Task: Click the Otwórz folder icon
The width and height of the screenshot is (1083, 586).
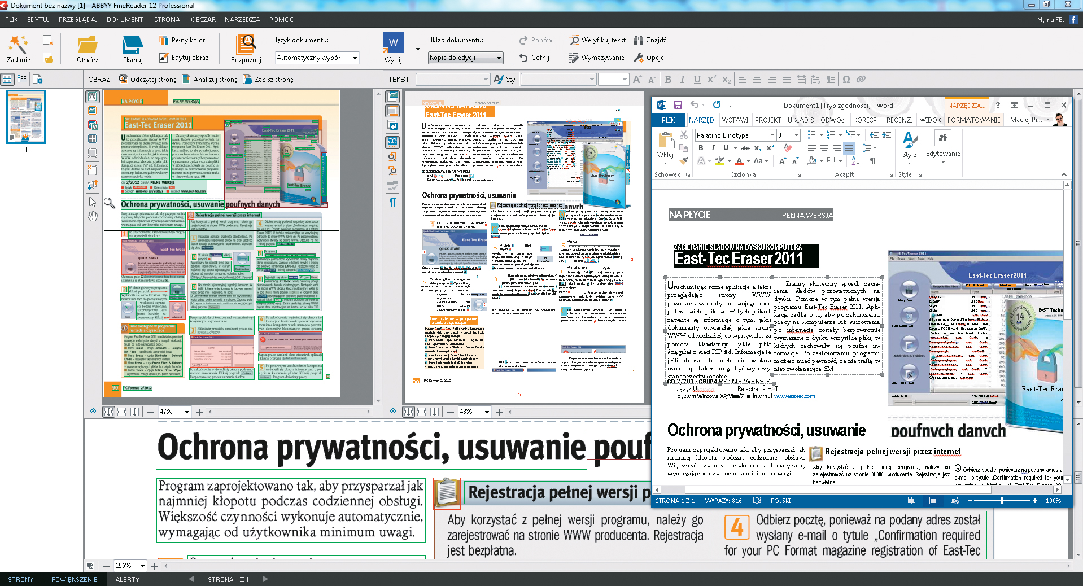Action: (x=88, y=44)
